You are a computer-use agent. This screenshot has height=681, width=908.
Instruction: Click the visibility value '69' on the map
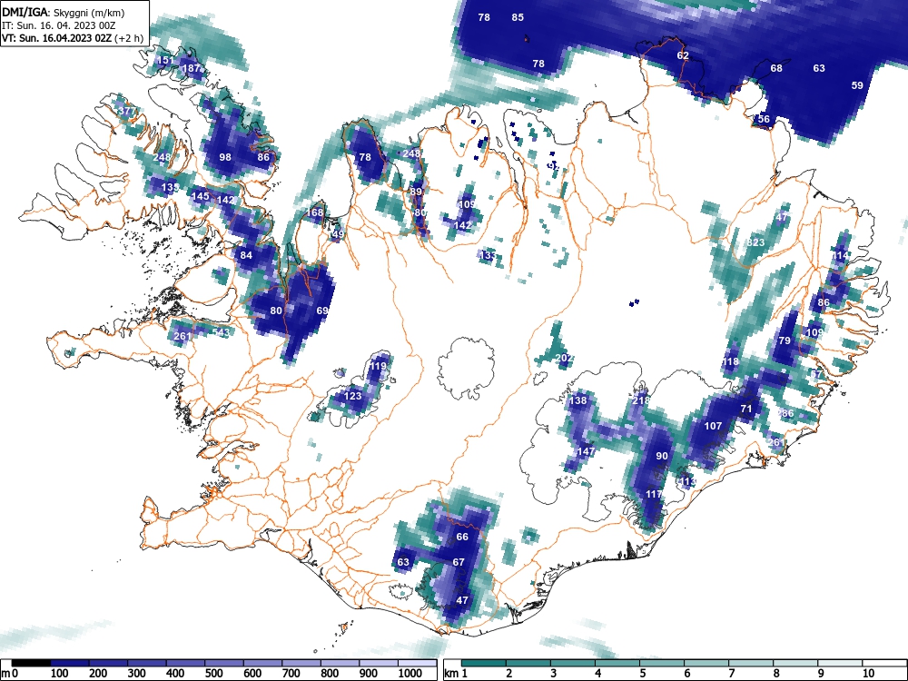click(x=322, y=311)
